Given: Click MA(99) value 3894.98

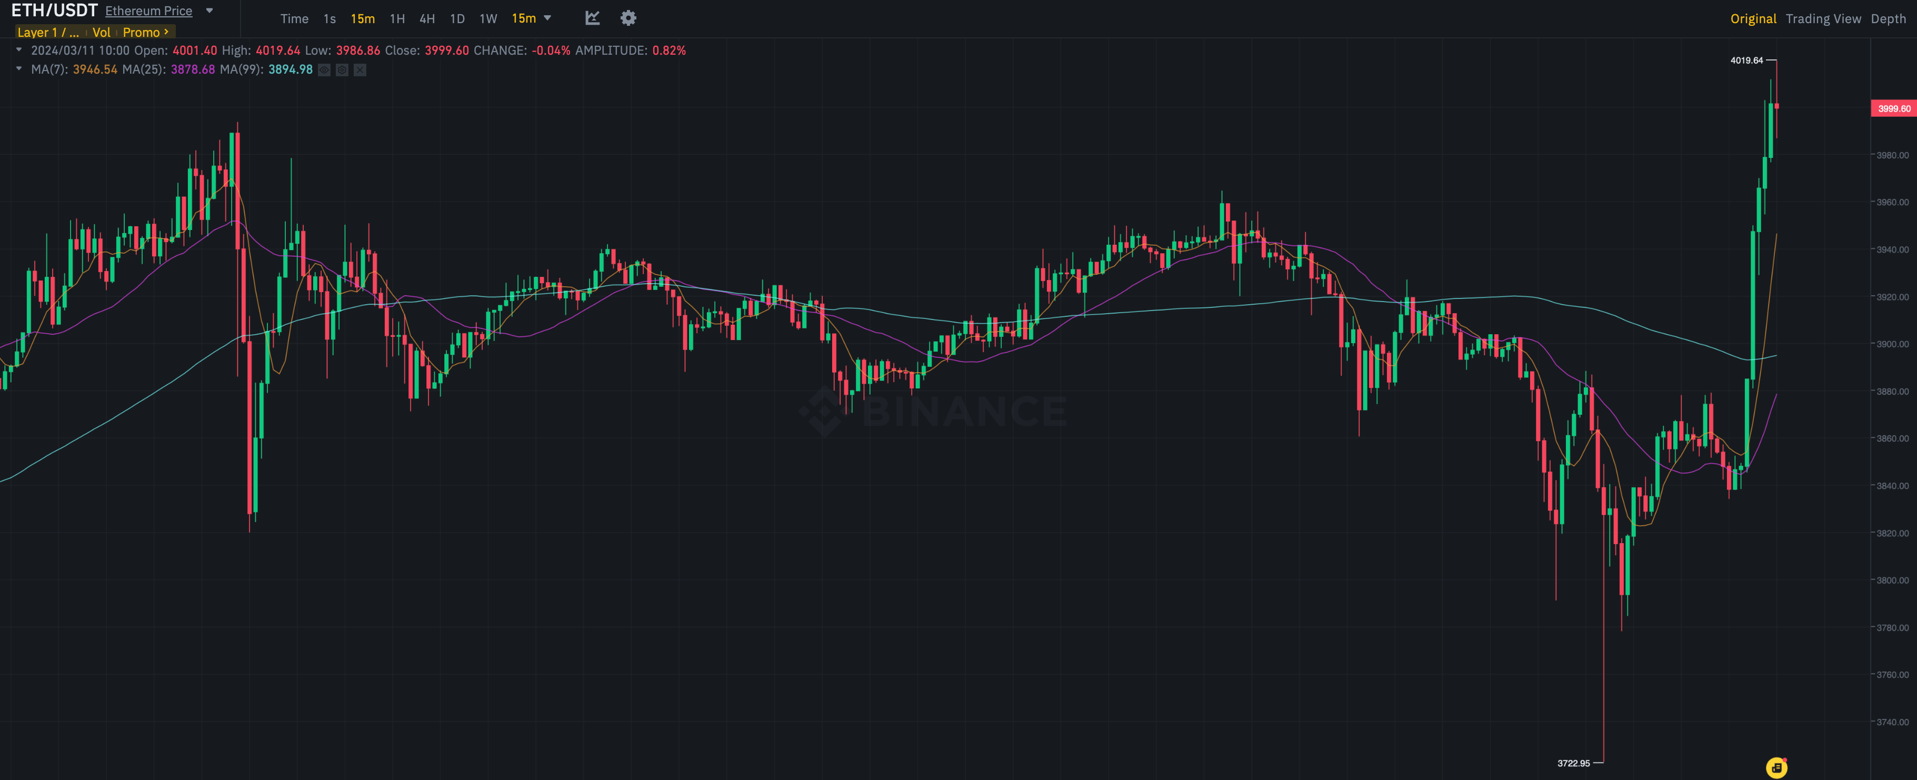Looking at the screenshot, I should click(290, 69).
